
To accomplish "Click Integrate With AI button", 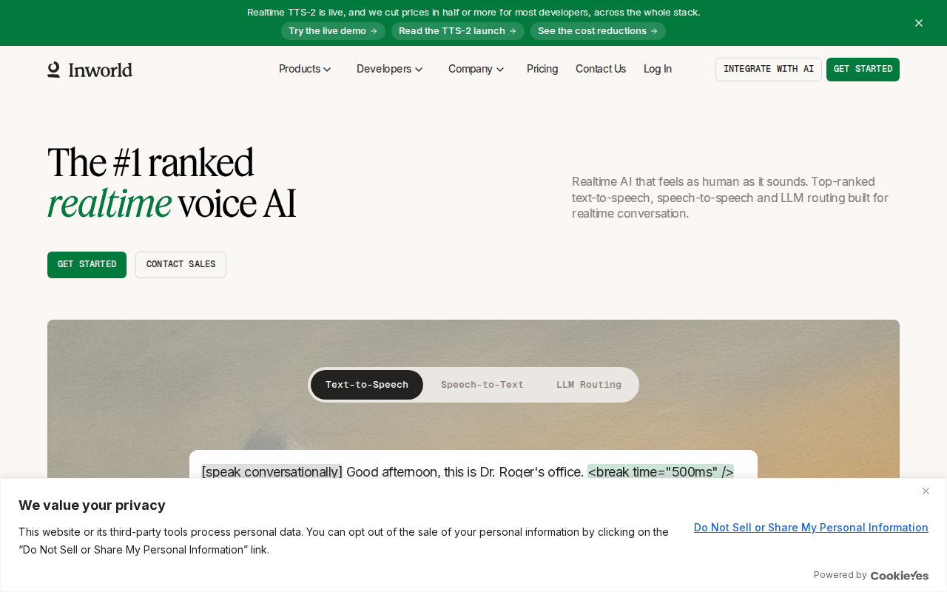I will 769,70.
